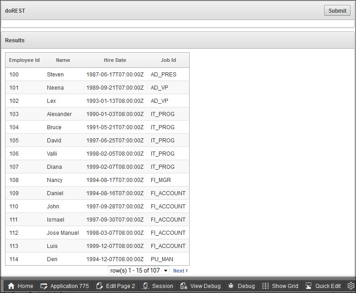This screenshot has width=356, height=293.
Task: Click the name Ismael
Action: click(56, 219)
